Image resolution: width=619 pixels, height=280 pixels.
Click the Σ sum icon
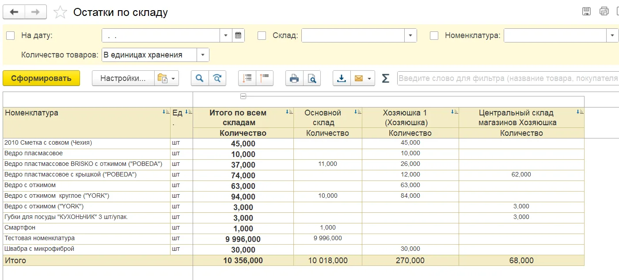point(386,78)
